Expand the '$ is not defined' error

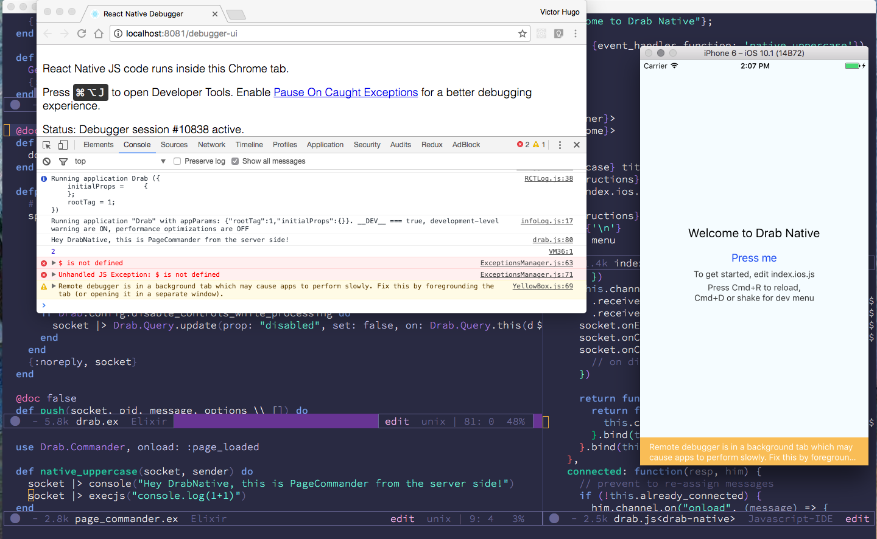(x=54, y=263)
